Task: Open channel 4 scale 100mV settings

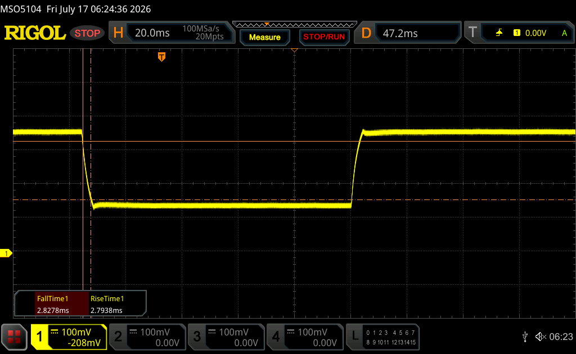Action: [312, 332]
